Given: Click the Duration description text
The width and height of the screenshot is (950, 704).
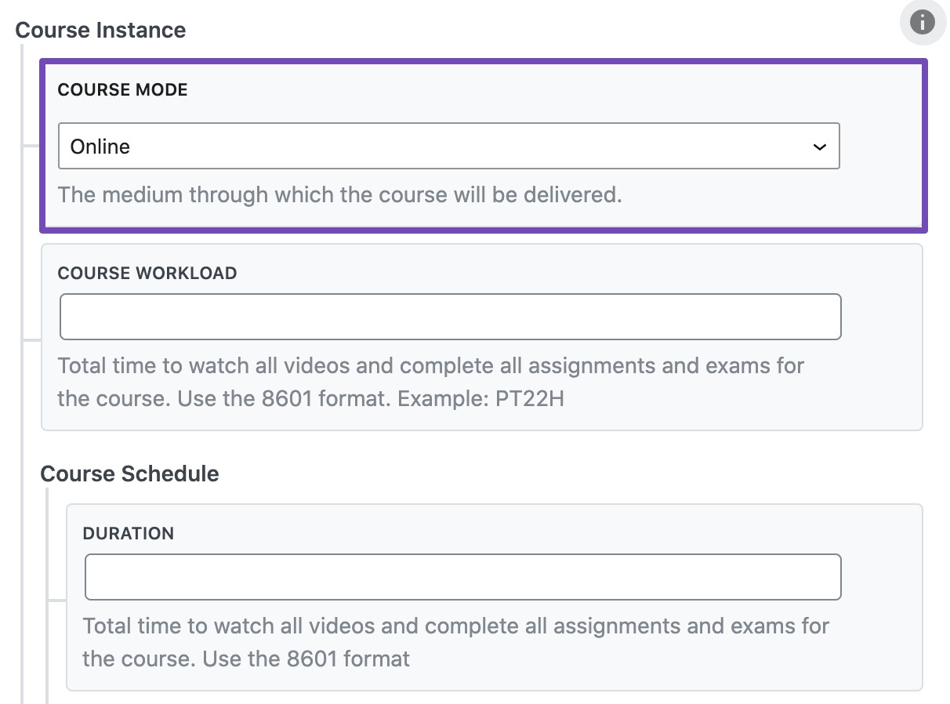Looking at the screenshot, I should pos(456,643).
